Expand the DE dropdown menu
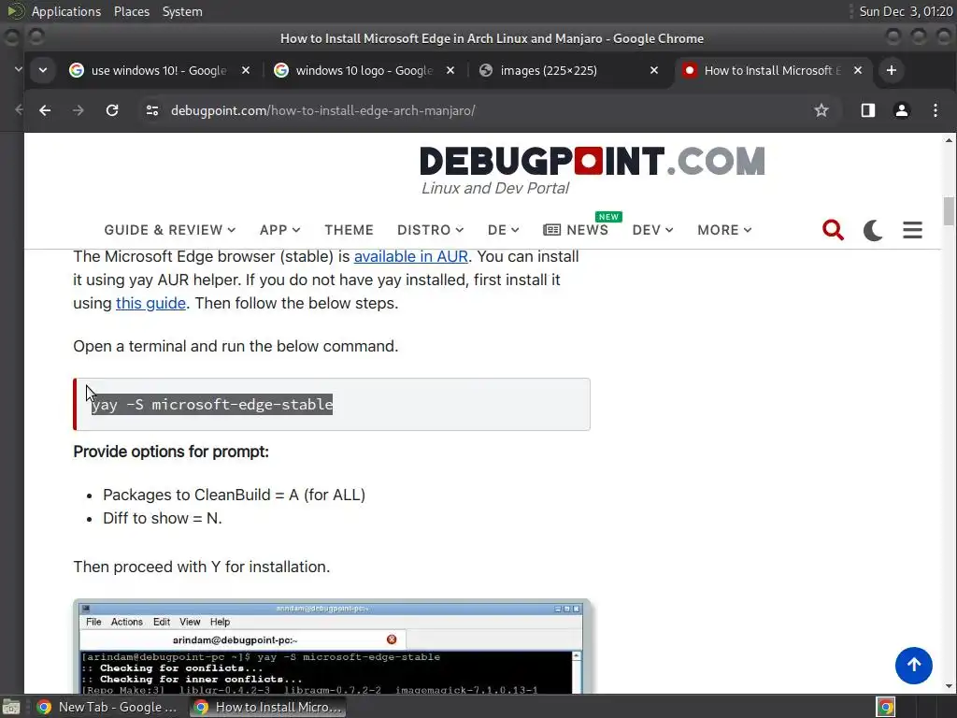Screen dimensions: 957x718 (x=504, y=230)
